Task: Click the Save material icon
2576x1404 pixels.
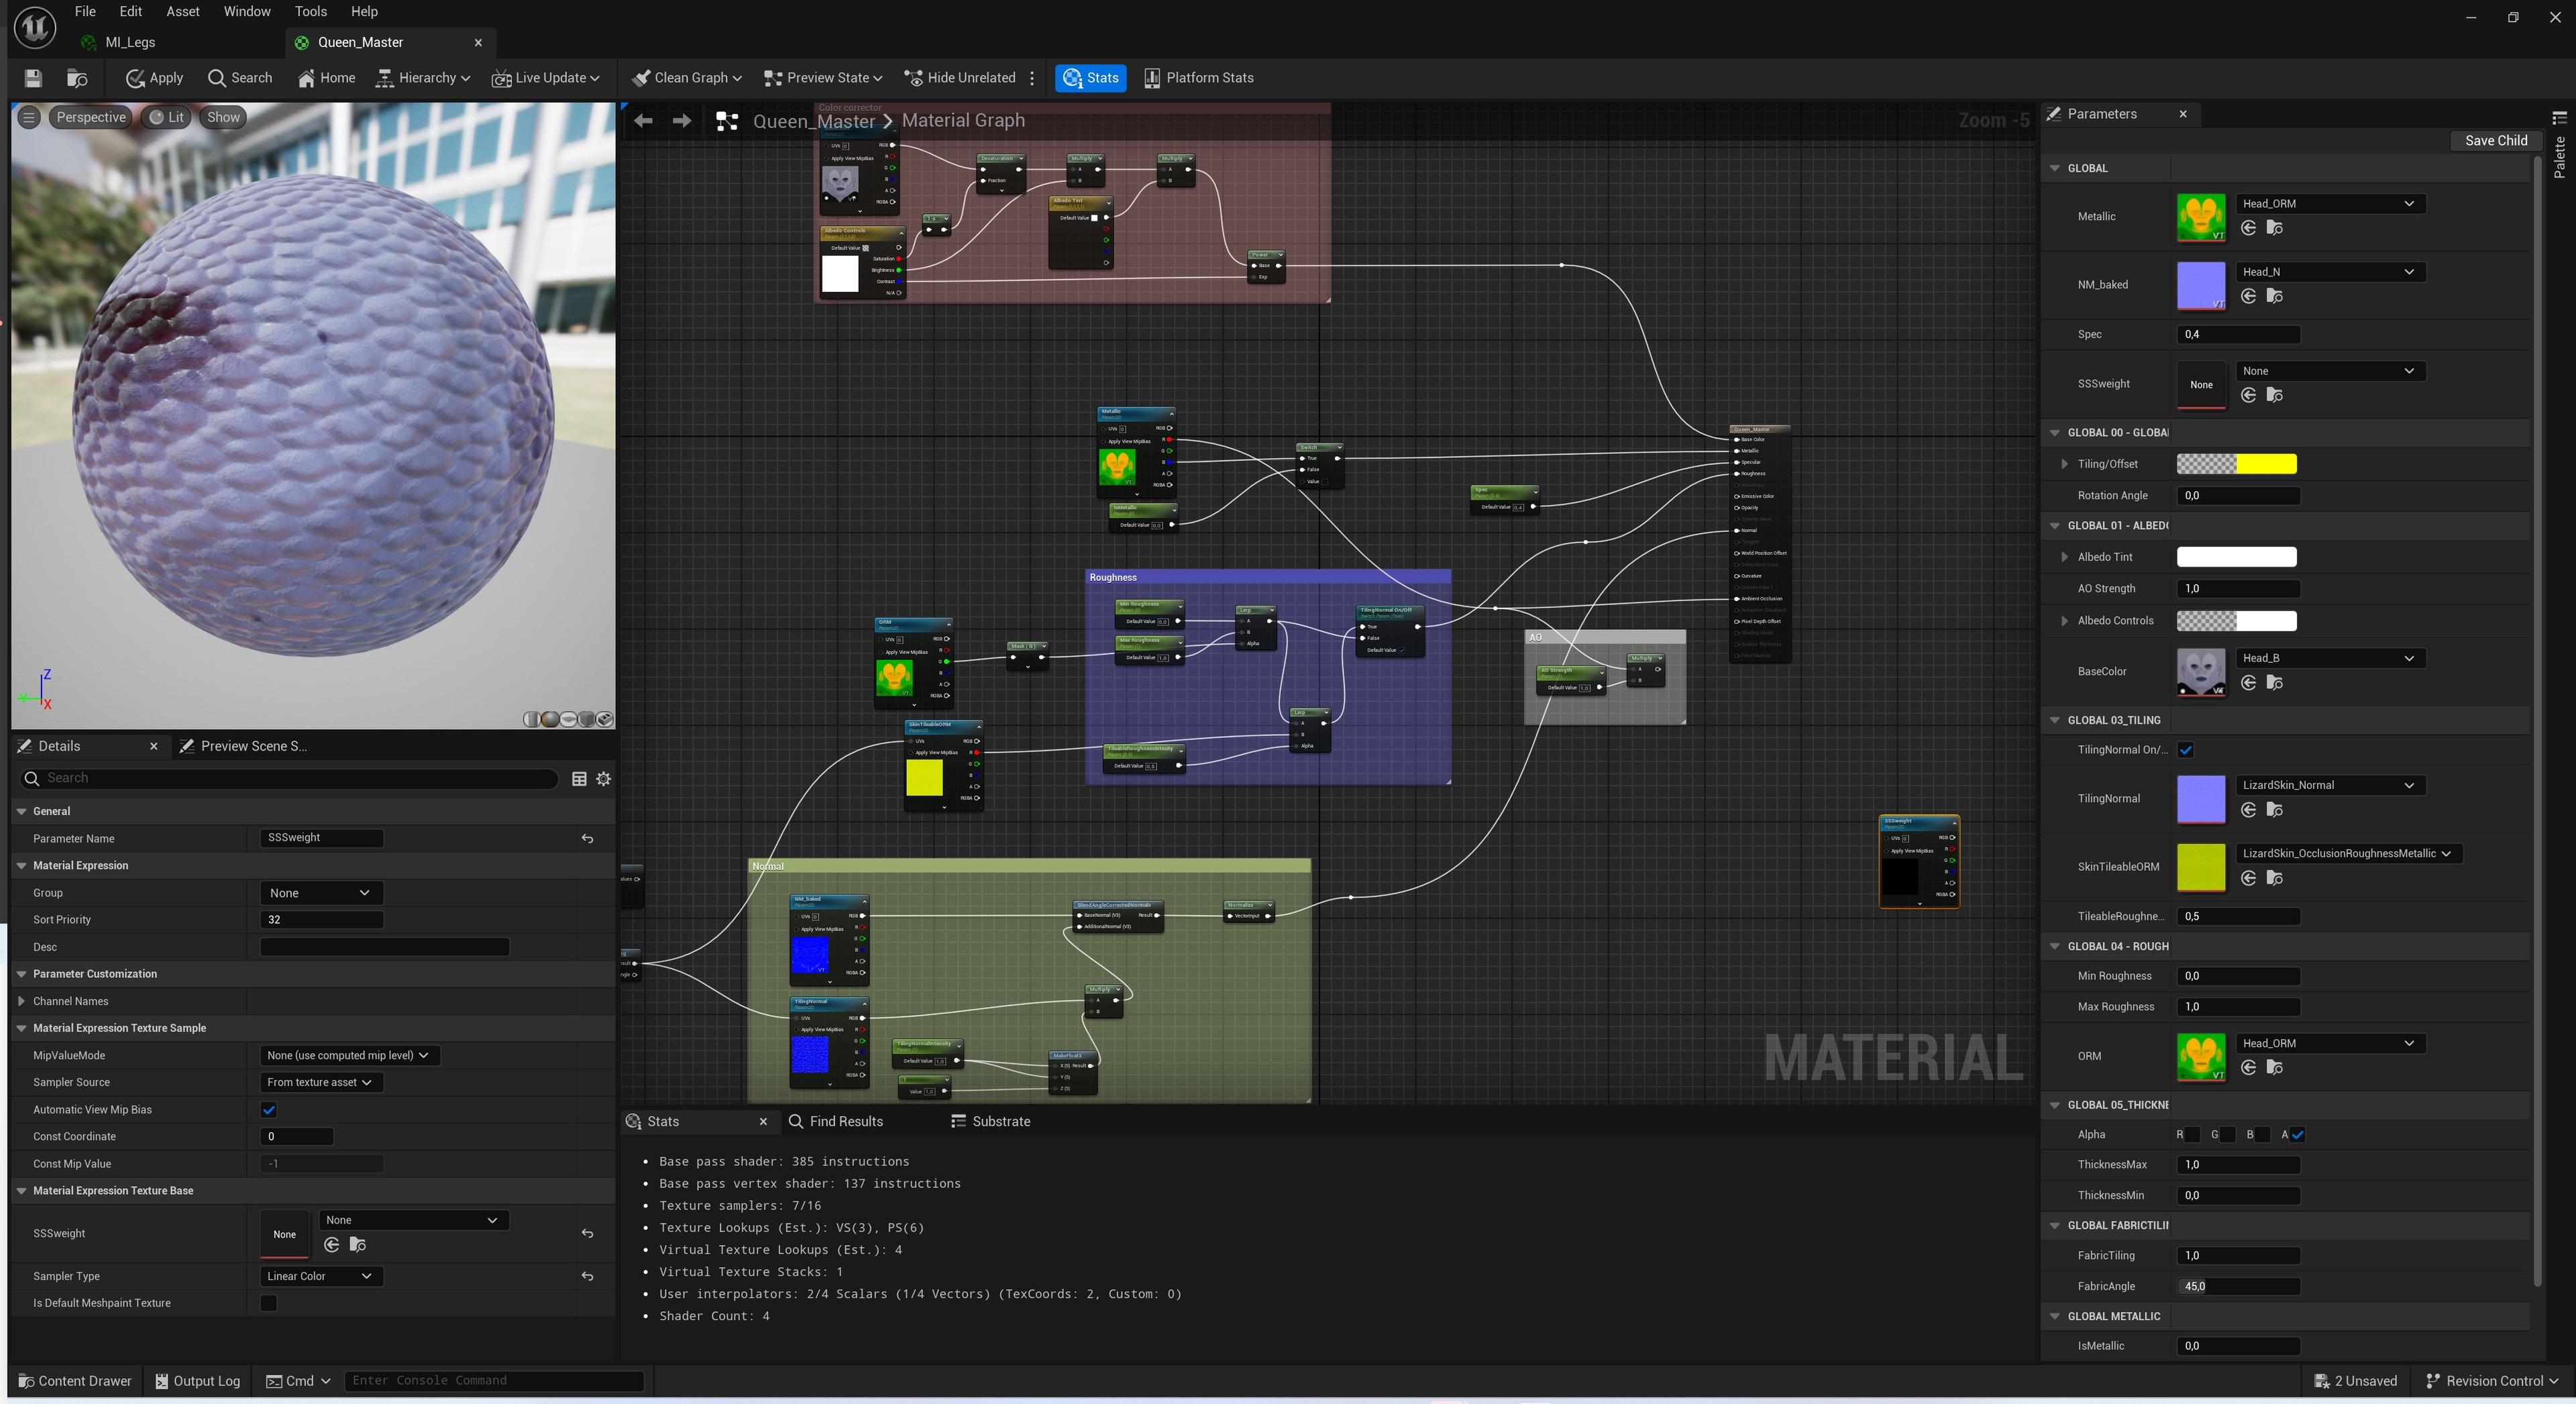Action: click(32, 78)
